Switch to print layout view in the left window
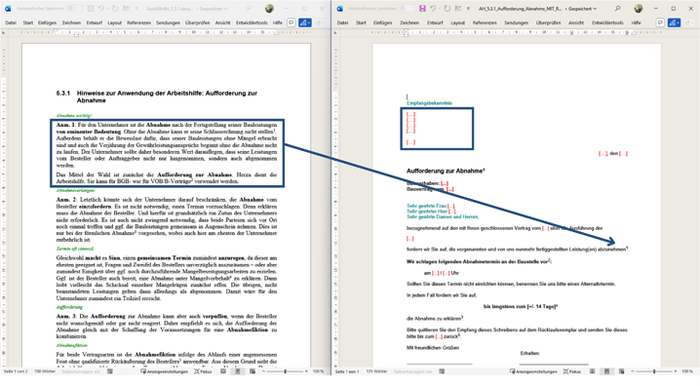This screenshot has height=386, width=700. coord(238,371)
